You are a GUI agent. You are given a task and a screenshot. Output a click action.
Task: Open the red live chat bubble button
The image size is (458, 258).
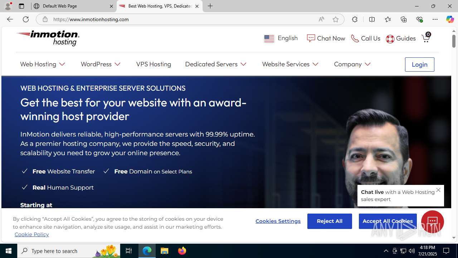click(x=433, y=221)
